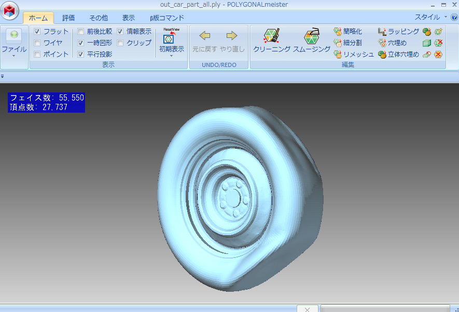Image resolution: width=459 pixels, height=312 pixels.
Task: Open the POLYGONALmeister application orb menu
Action: click(10, 10)
